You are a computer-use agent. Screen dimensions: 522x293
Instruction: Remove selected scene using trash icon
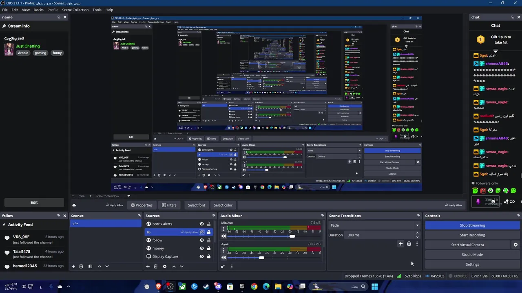(x=81, y=267)
